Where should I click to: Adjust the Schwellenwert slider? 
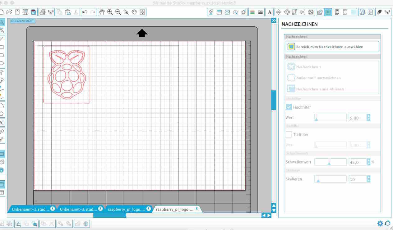pyautogui.click(x=330, y=162)
